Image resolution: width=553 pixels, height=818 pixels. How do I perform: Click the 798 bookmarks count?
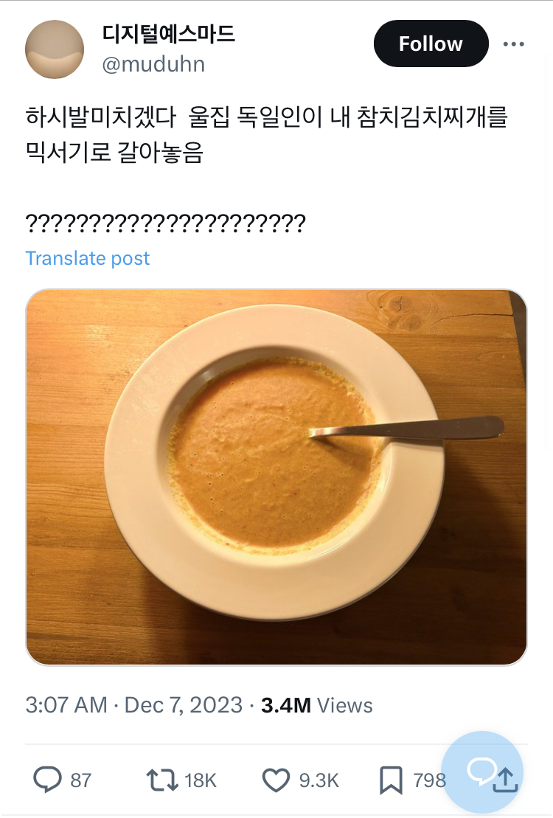click(x=429, y=780)
